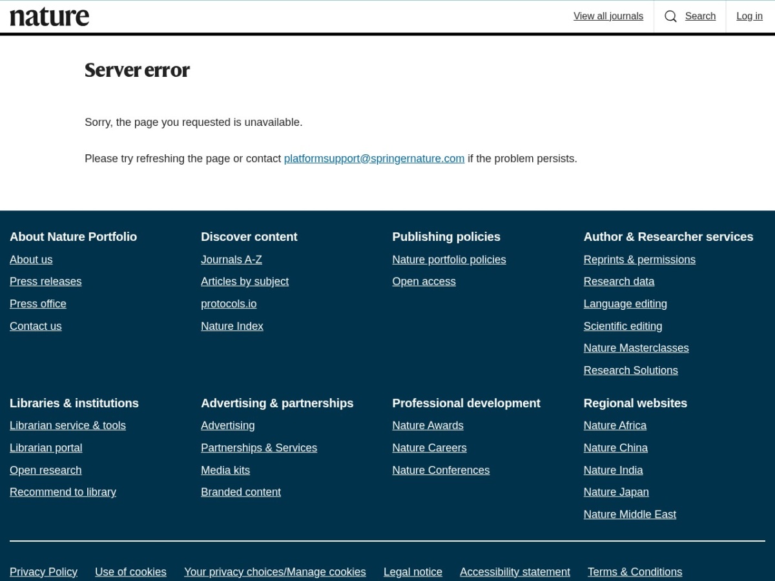Open Librarian service & tools
This screenshot has height=581, width=775.
[68, 425]
